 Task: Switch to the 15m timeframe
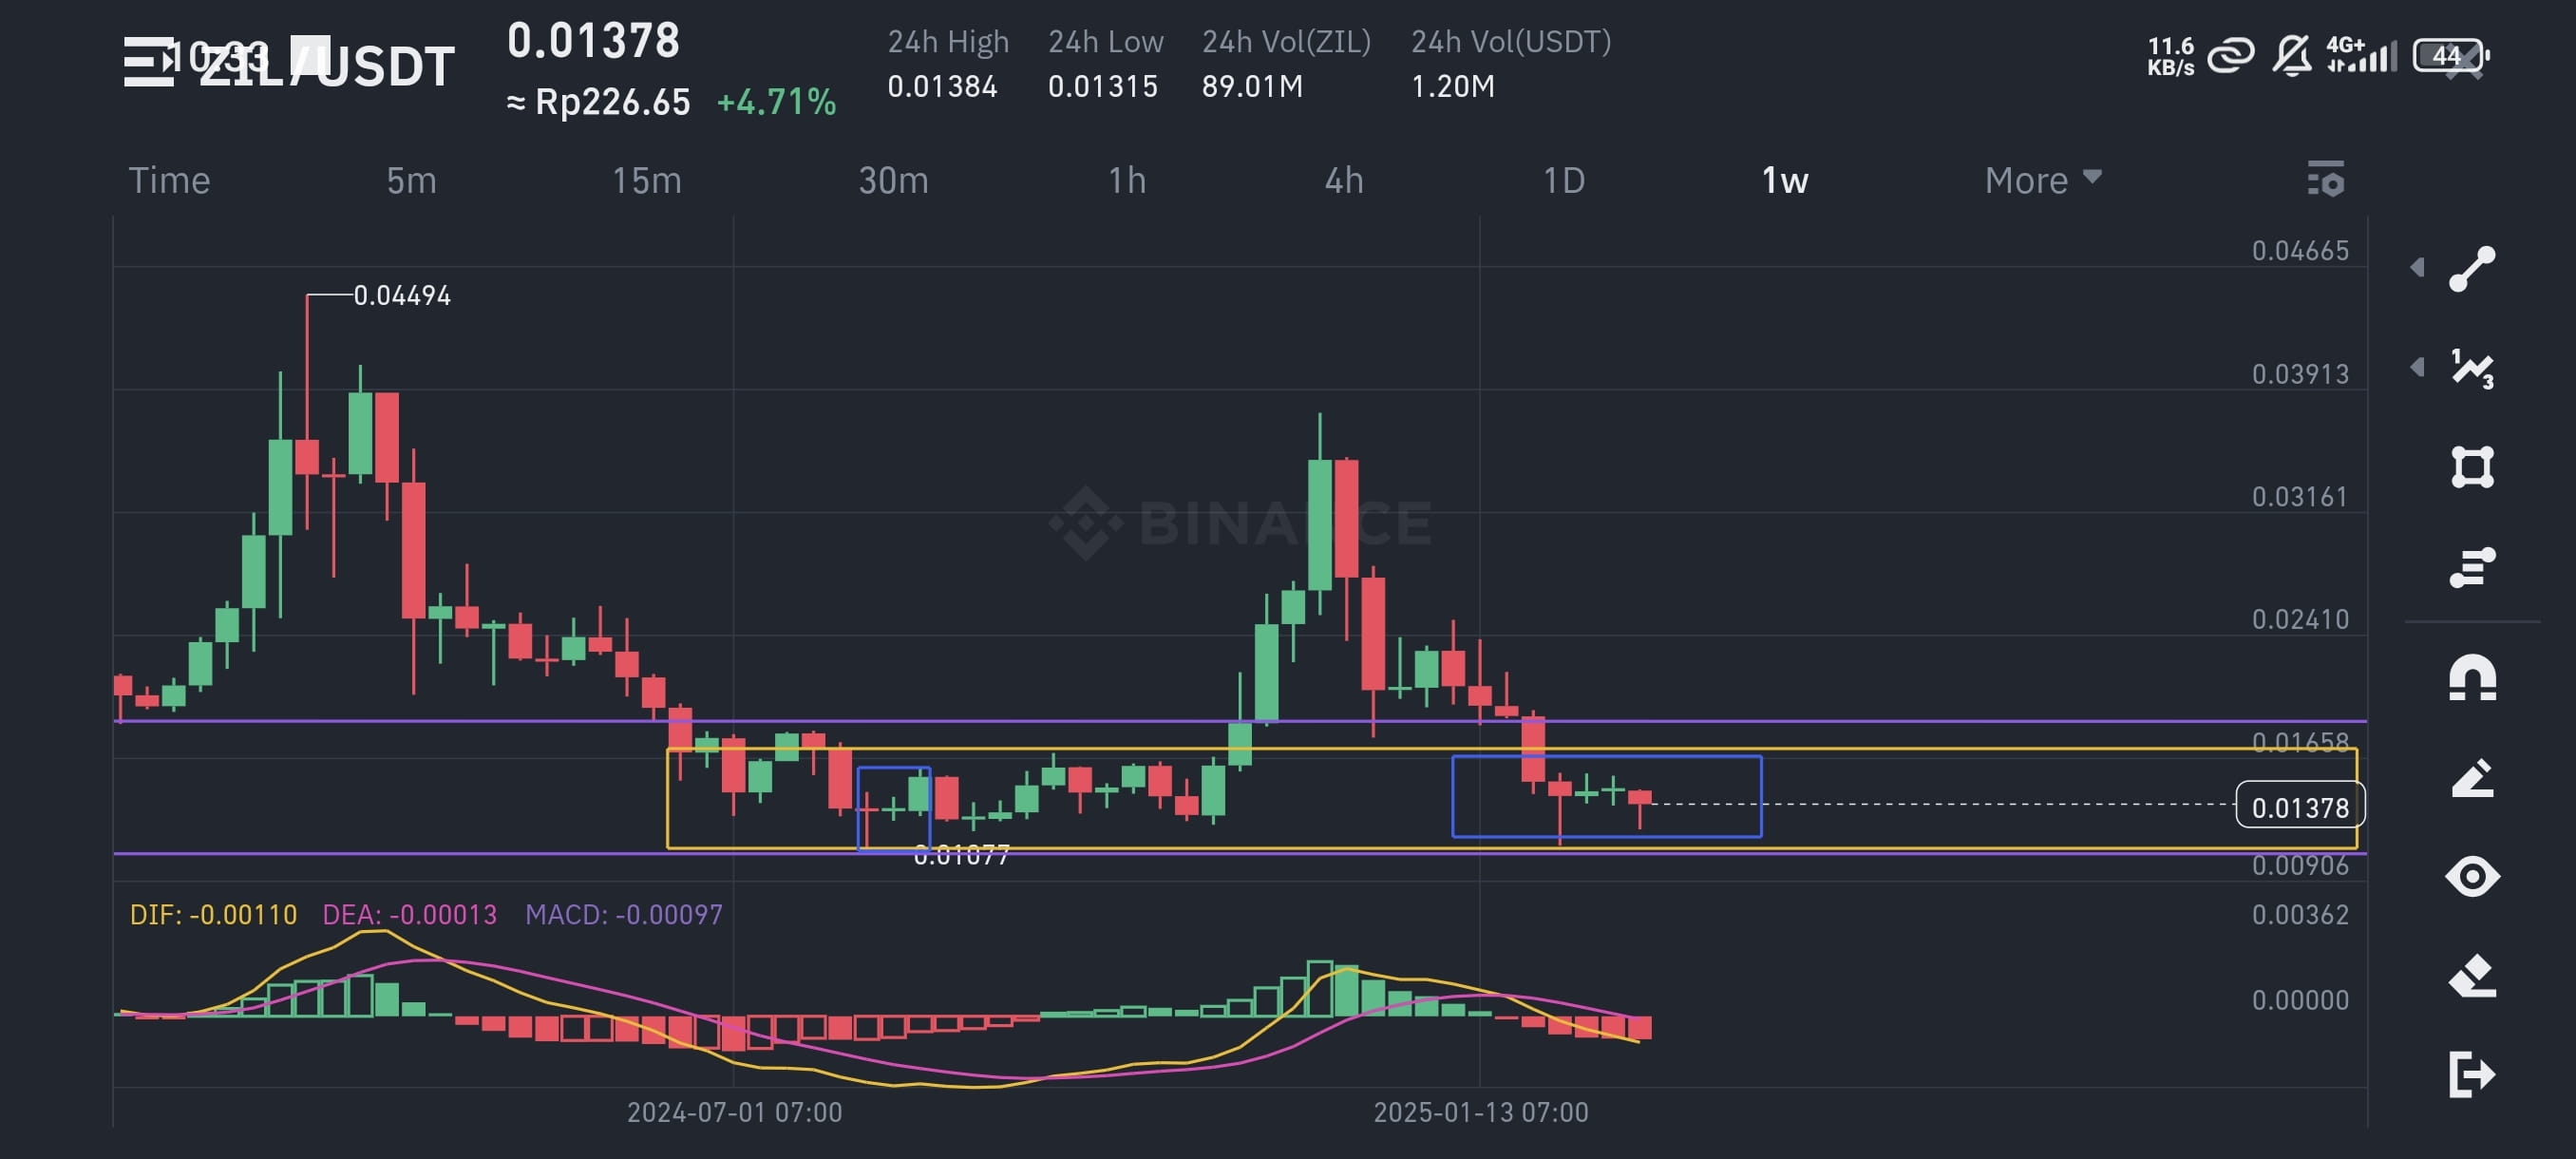coord(647,180)
